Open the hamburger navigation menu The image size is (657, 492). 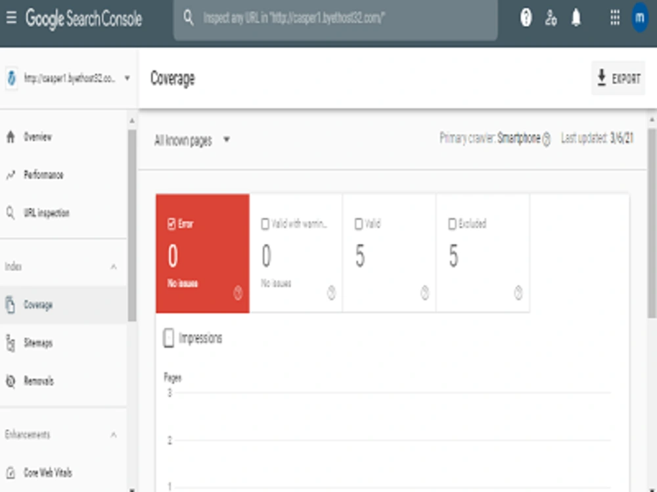coord(11,18)
